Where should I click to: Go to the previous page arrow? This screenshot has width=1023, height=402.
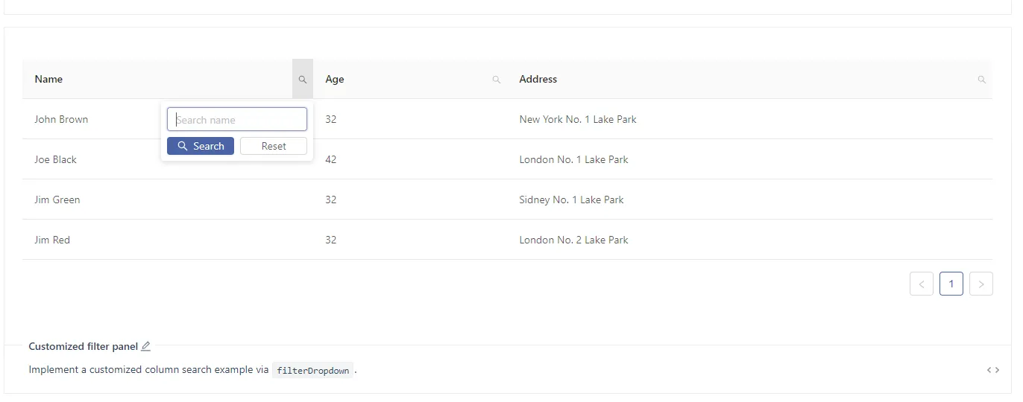point(922,284)
